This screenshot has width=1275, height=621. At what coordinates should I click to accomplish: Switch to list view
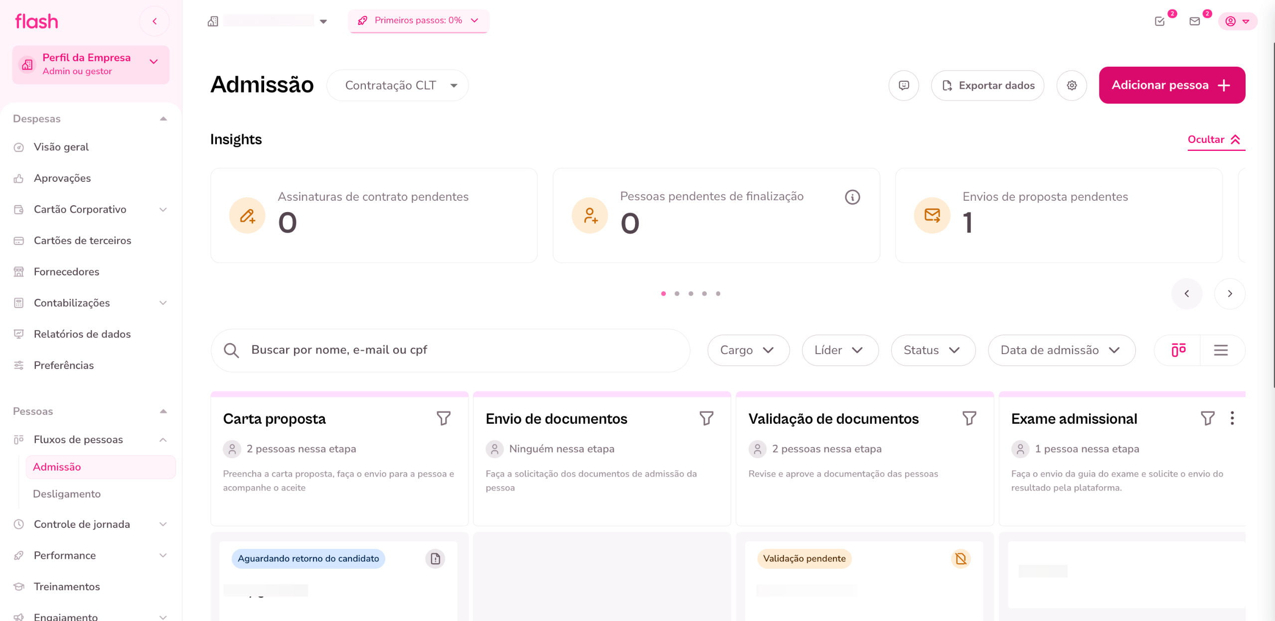(1221, 350)
